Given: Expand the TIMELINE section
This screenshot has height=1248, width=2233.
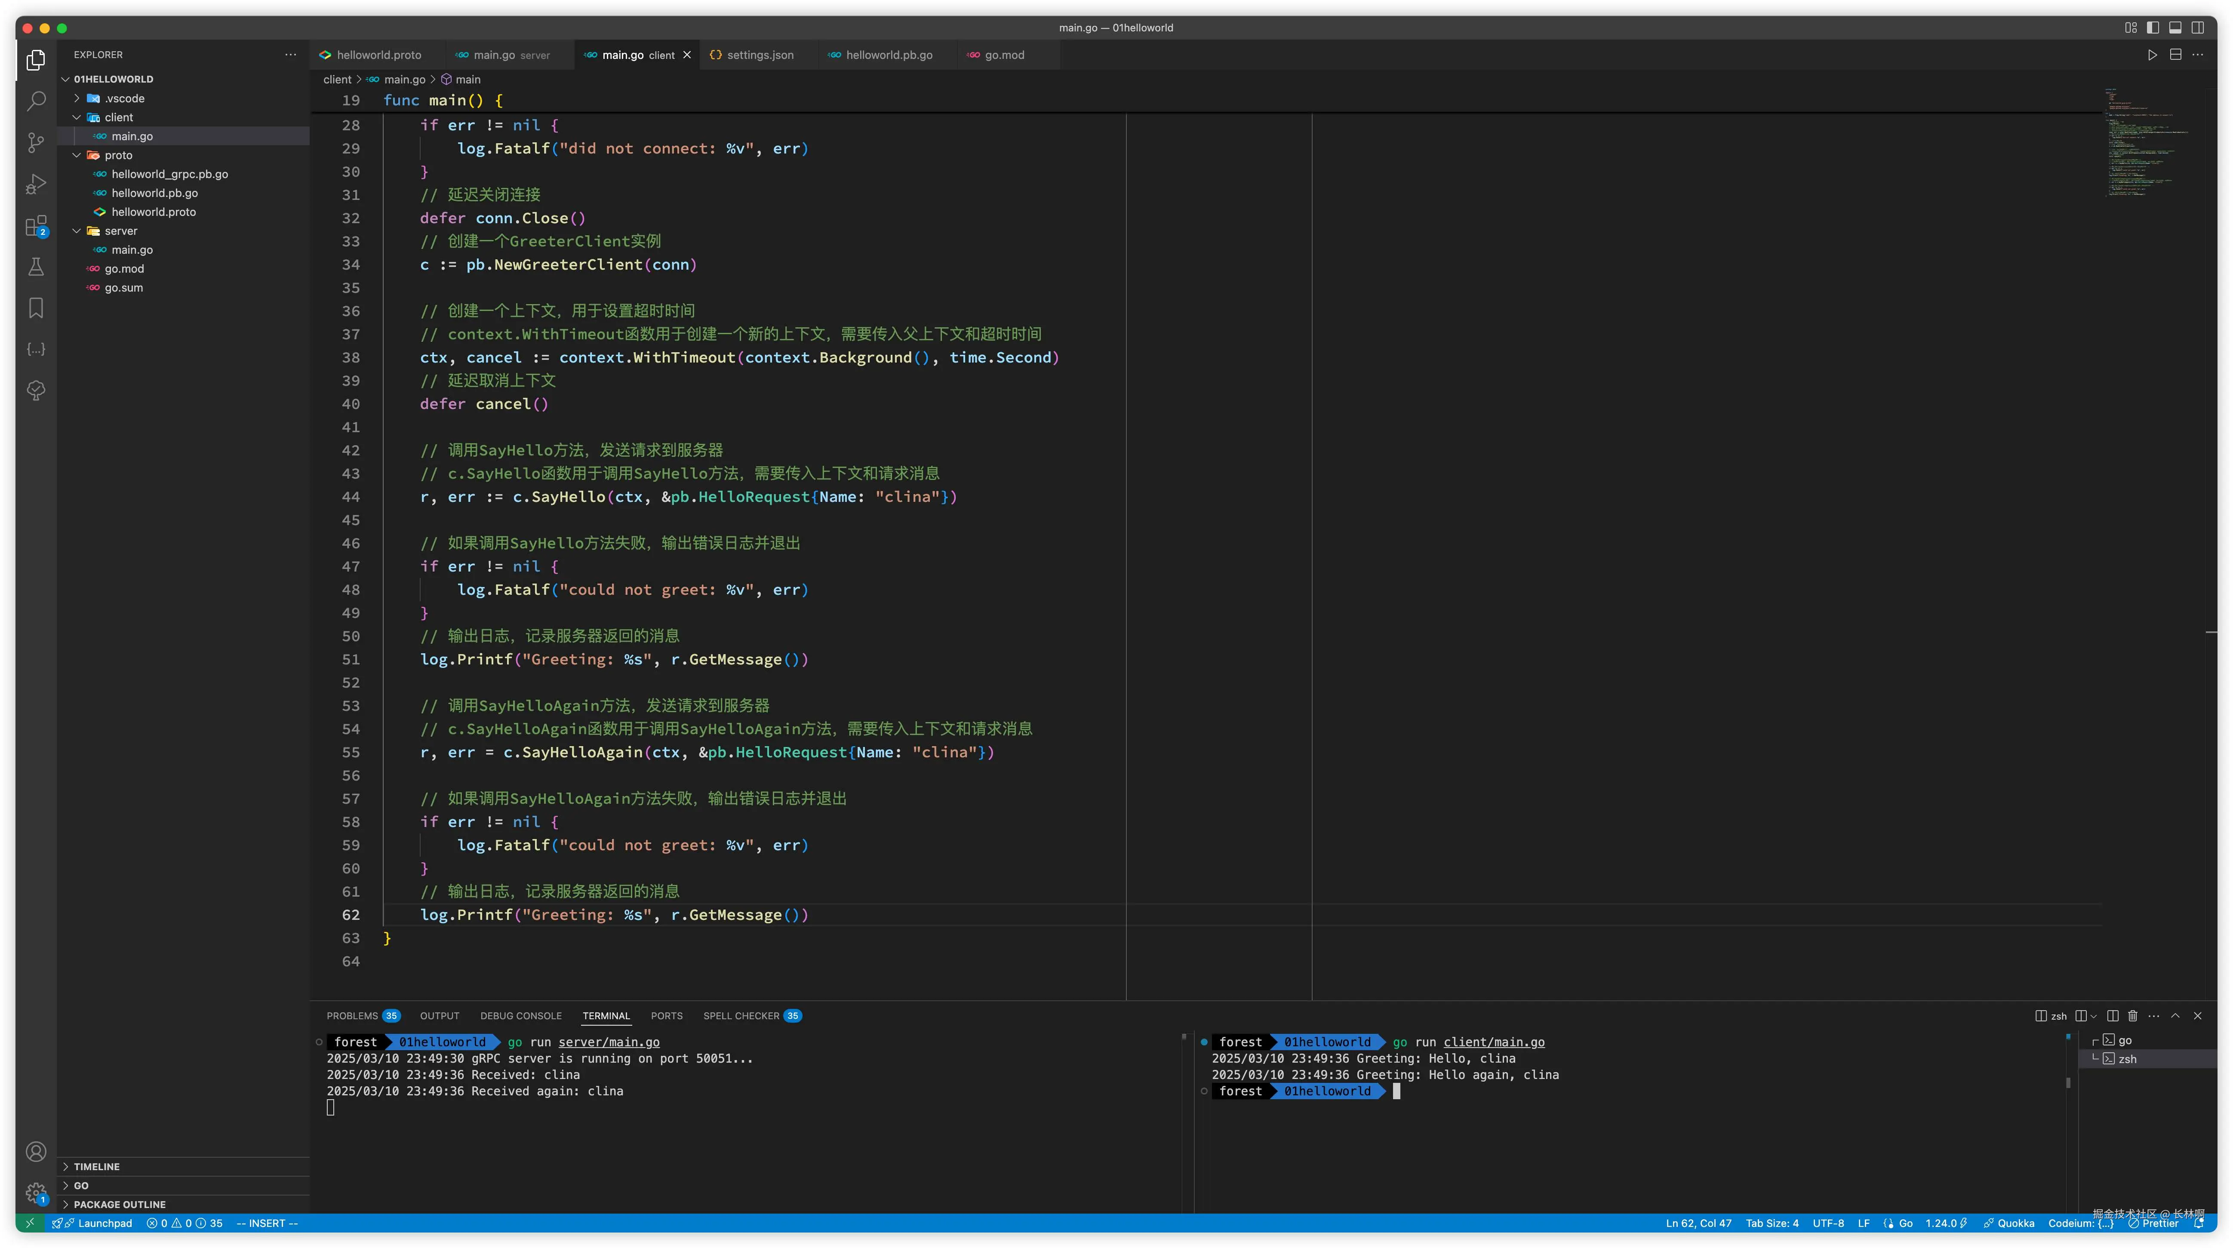Looking at the screenshot, I should click(x=96, y=1167).
